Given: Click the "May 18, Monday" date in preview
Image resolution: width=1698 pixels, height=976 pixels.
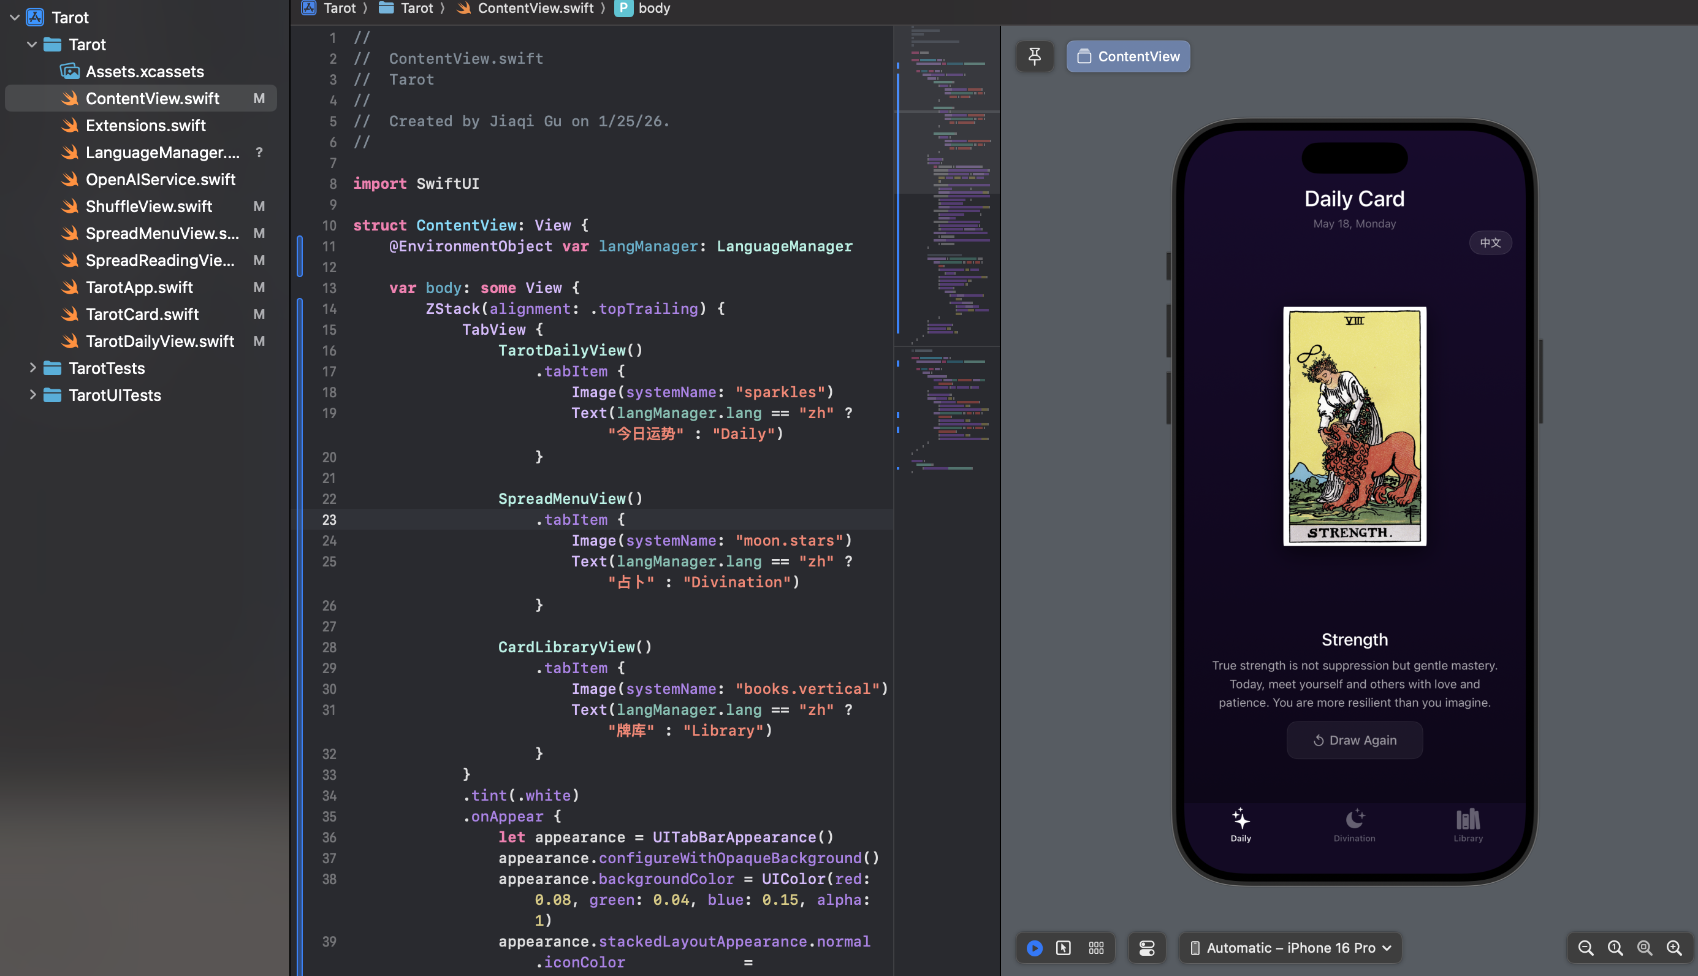Looking at the screenshot, I should point(1354,224).
